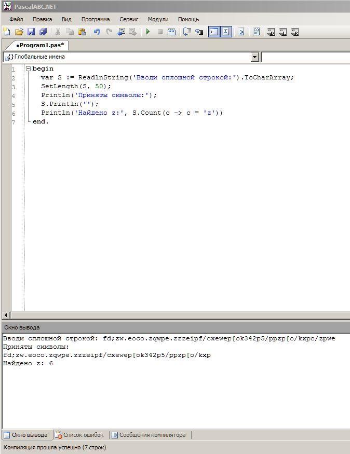350x454 pixels.
Task: Cut selection with the scissors icon
Action: tap(58, 32)
